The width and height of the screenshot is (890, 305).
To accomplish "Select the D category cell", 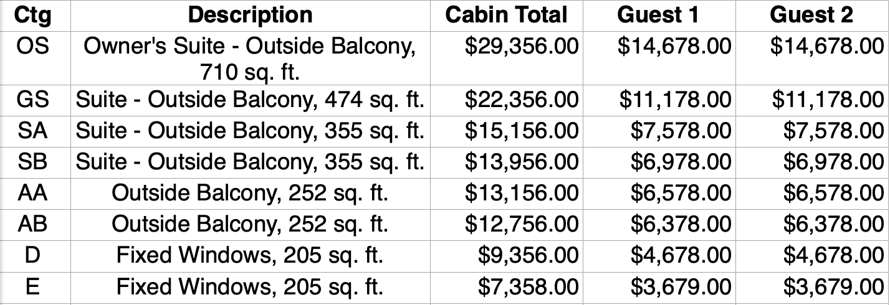I will [x=32, y=255].
